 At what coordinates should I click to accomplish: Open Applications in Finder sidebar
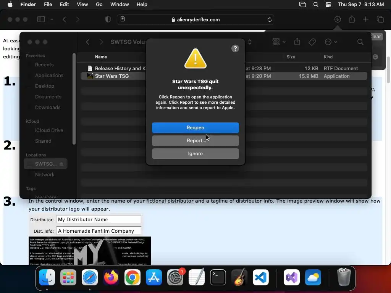(49, 75)
